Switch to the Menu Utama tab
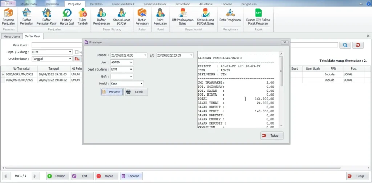 pyautogui.click(x=11, y=36)
